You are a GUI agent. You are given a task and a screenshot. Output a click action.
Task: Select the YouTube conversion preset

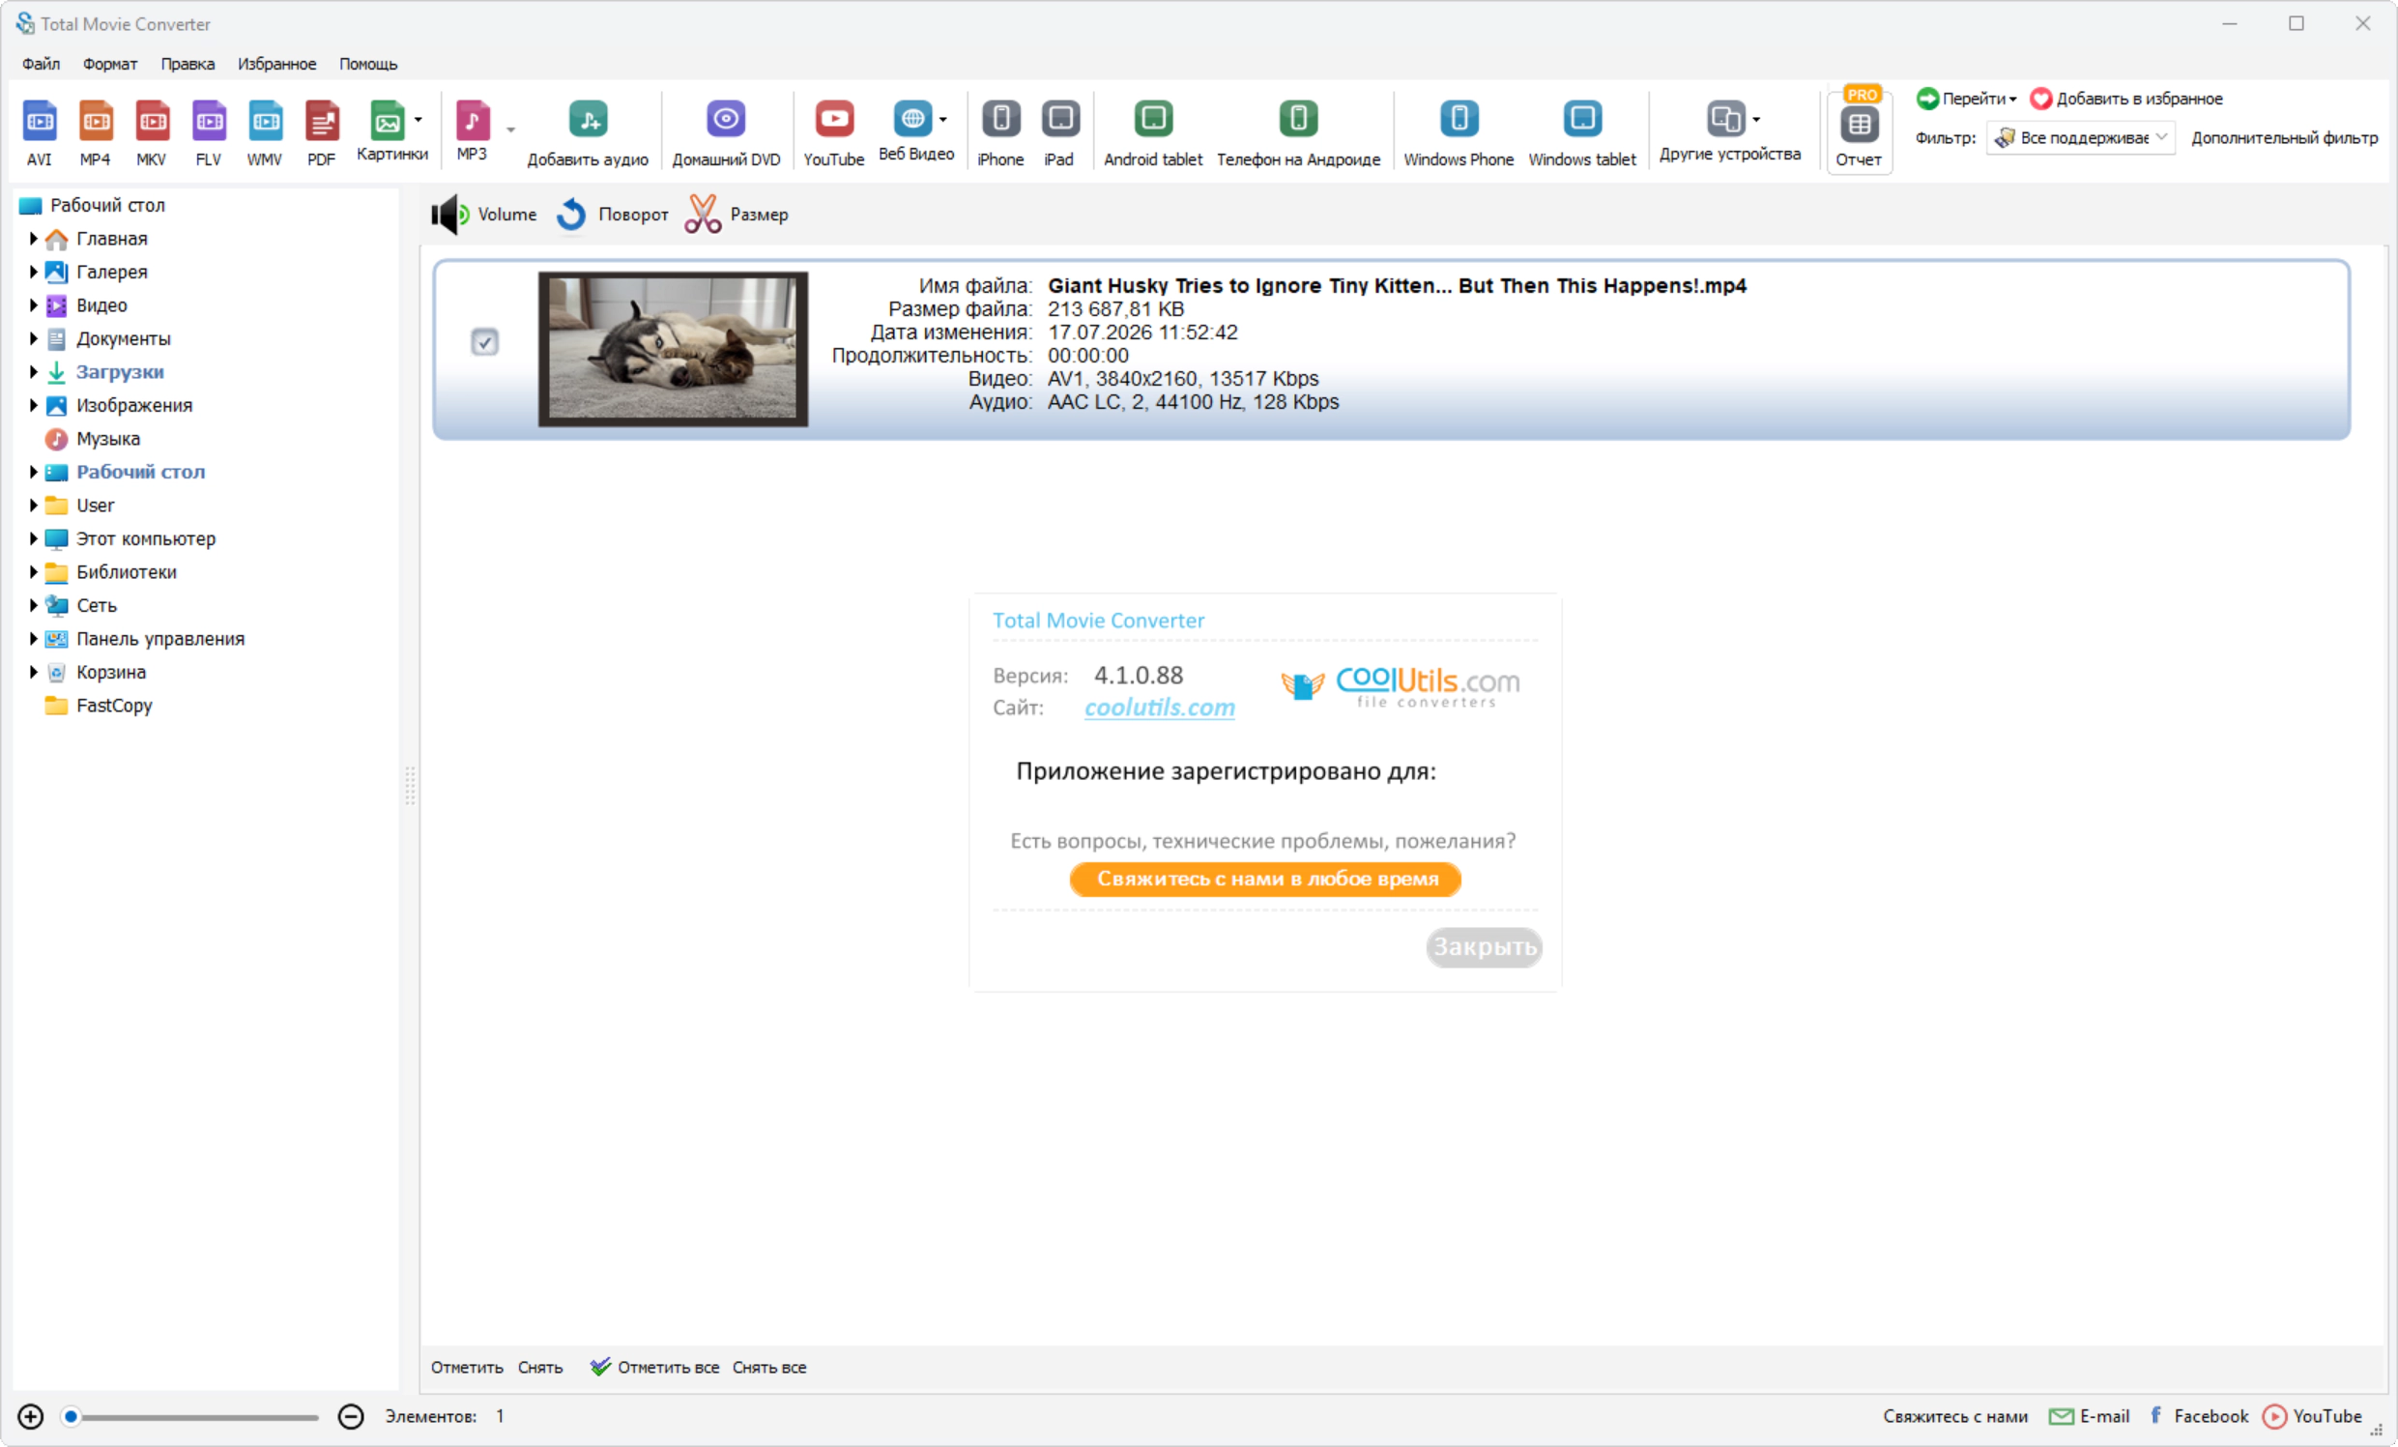click(x=833, y=132)
